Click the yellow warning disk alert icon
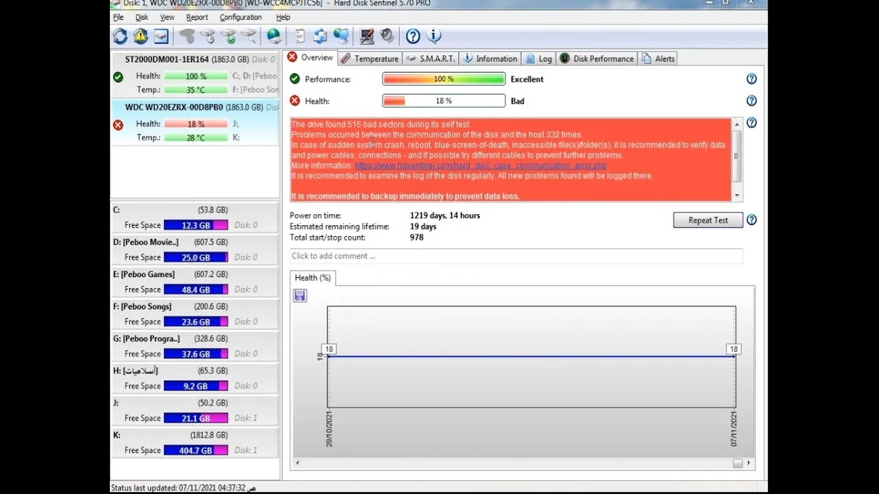Viewport: 879px width, 494px height. (141, 36)
